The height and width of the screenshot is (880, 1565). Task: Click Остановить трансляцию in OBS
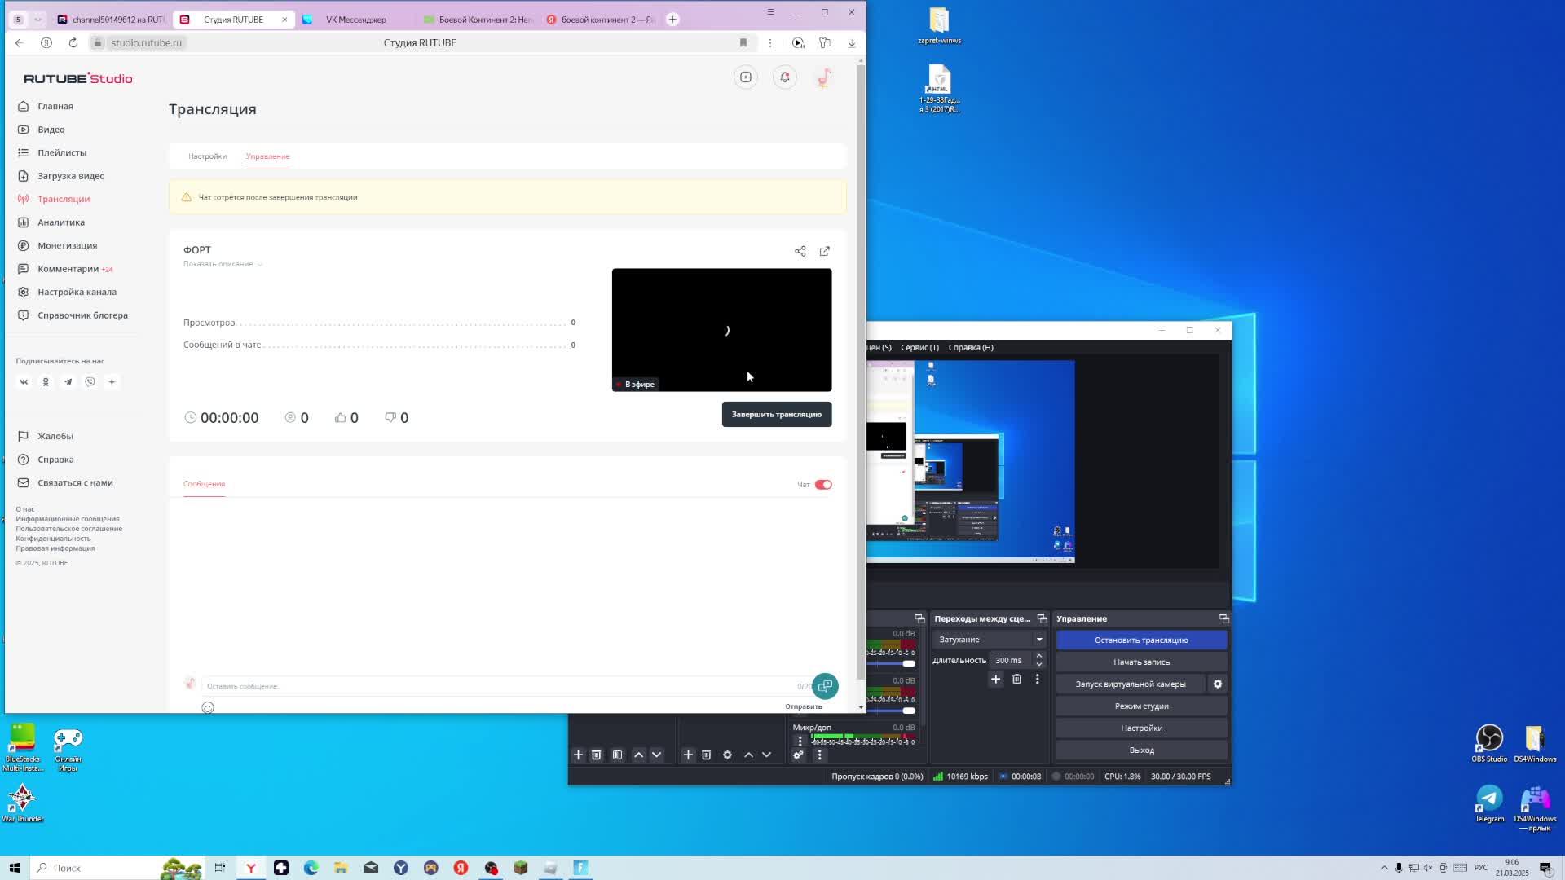pyautogui.click(x=1140, y=640)
